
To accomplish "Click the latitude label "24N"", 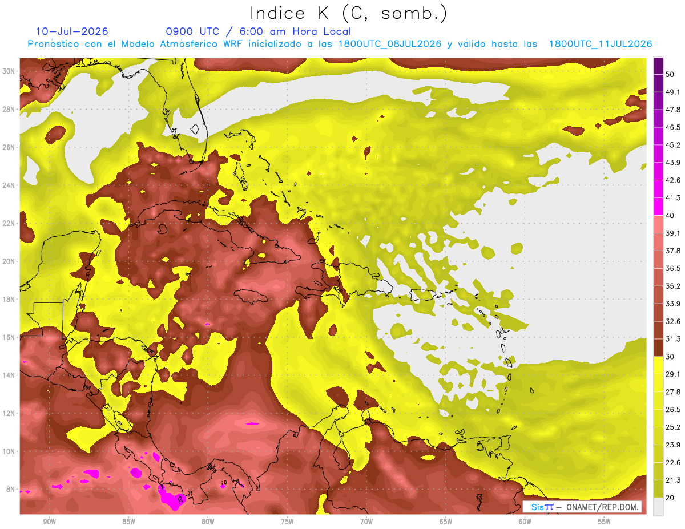I will [10, 185].
